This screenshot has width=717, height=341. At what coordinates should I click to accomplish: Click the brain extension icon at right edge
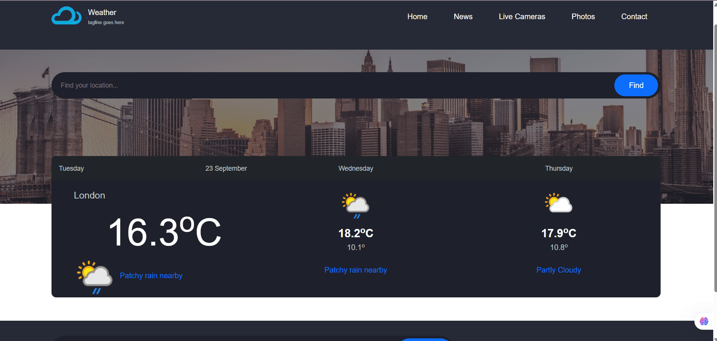pos(704,321)
